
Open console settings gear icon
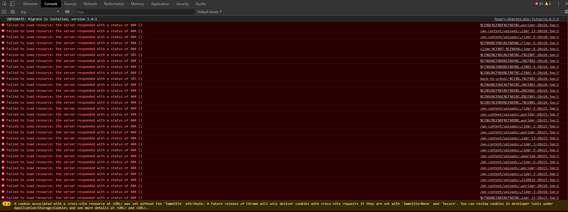566,12
